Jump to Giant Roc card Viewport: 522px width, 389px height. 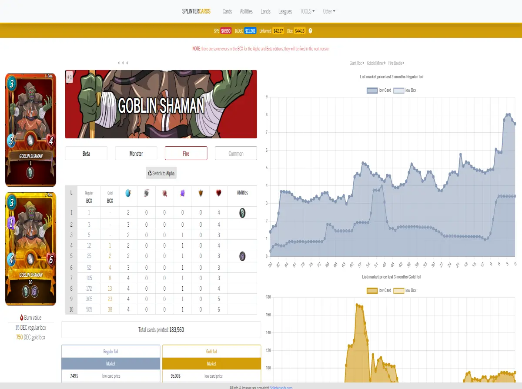[x=357, y=63]
